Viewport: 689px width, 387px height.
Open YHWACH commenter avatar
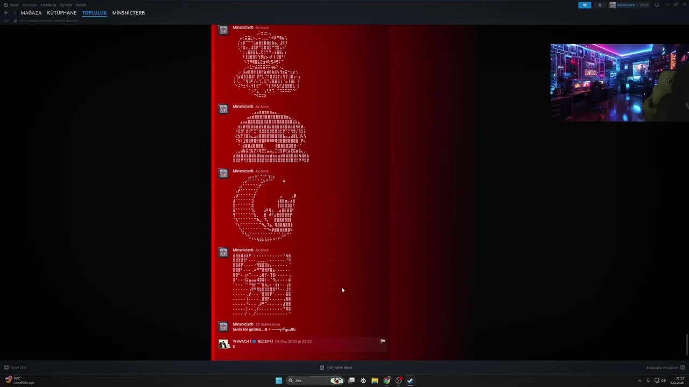point(224,344)
